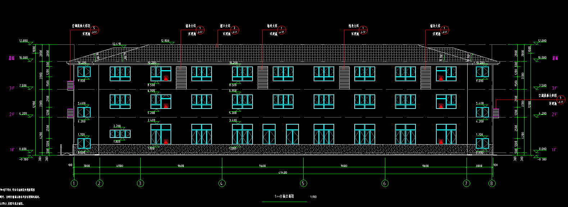This screenshot has width=568, height=207.
Task: Select the magenta AC shelf at 3F left
Action: [x=71, y=86]
